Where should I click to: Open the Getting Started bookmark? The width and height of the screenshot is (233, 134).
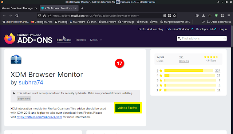click(42, 22)
